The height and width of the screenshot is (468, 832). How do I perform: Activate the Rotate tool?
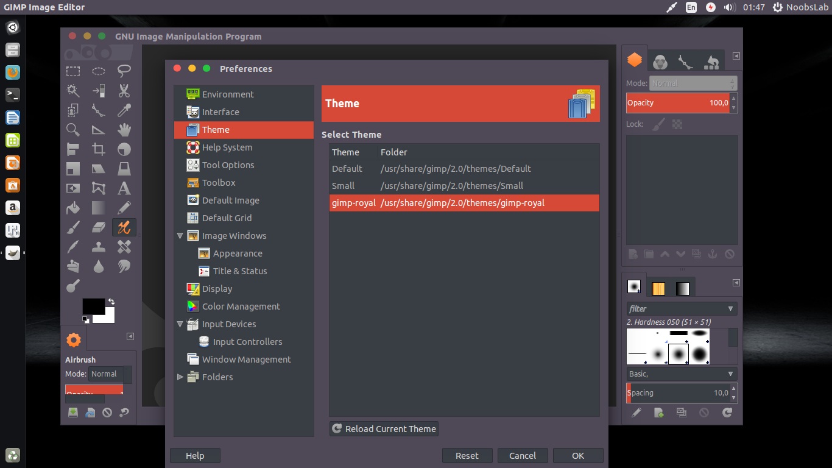(124, 149)
